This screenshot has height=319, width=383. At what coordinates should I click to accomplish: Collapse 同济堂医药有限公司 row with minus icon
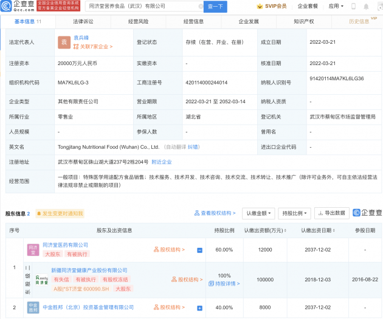click(x=199, y=250)
